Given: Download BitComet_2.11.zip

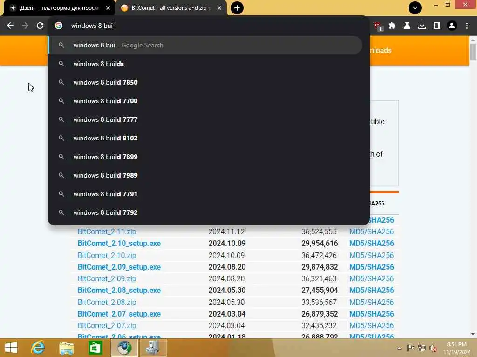Looking at the screenshot, I should click(x=107, y=231).
